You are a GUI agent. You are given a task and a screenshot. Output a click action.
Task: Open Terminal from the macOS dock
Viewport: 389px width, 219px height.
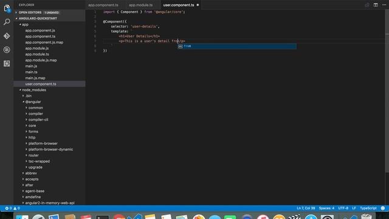103,217
